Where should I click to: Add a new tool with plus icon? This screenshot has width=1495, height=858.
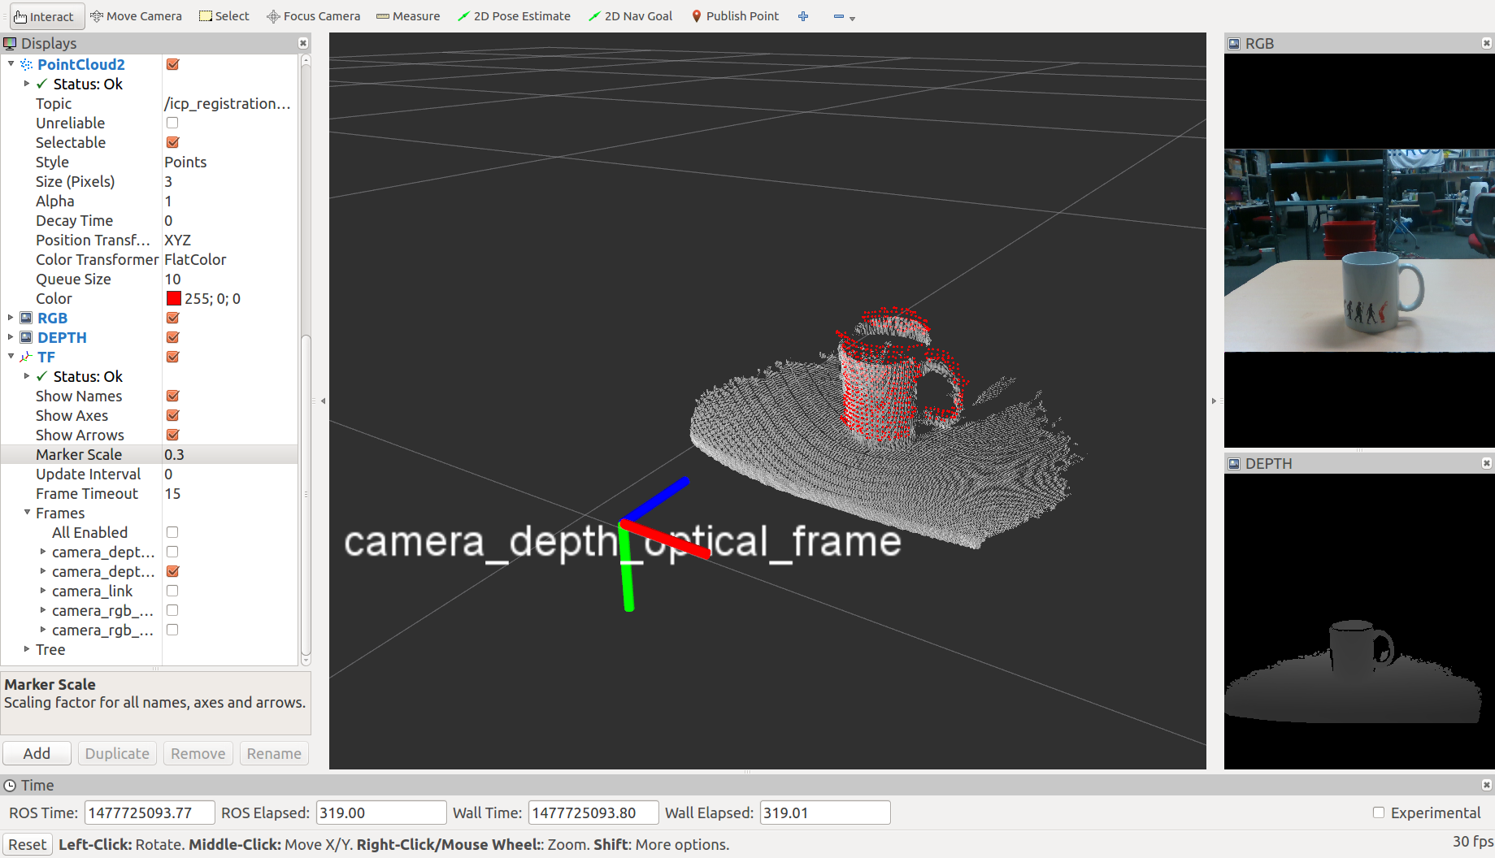click(803, 16)
